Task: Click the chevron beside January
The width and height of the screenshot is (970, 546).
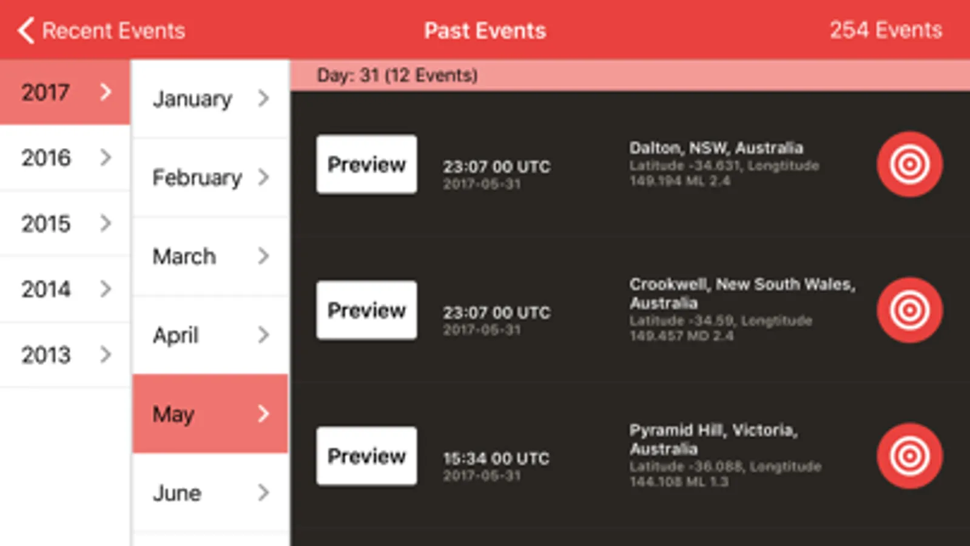Action: [263, 98]
